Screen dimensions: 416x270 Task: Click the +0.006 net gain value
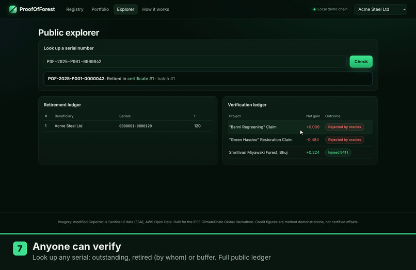(313, 127)
